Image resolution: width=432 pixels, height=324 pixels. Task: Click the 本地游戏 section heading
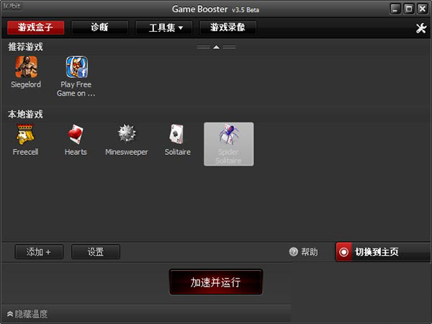tap(25, 114)
